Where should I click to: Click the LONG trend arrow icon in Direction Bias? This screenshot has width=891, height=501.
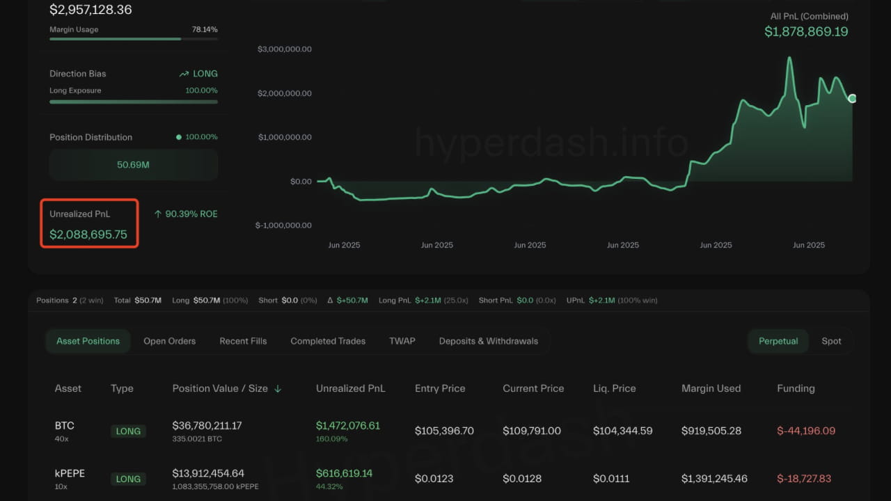click(184, 74)
